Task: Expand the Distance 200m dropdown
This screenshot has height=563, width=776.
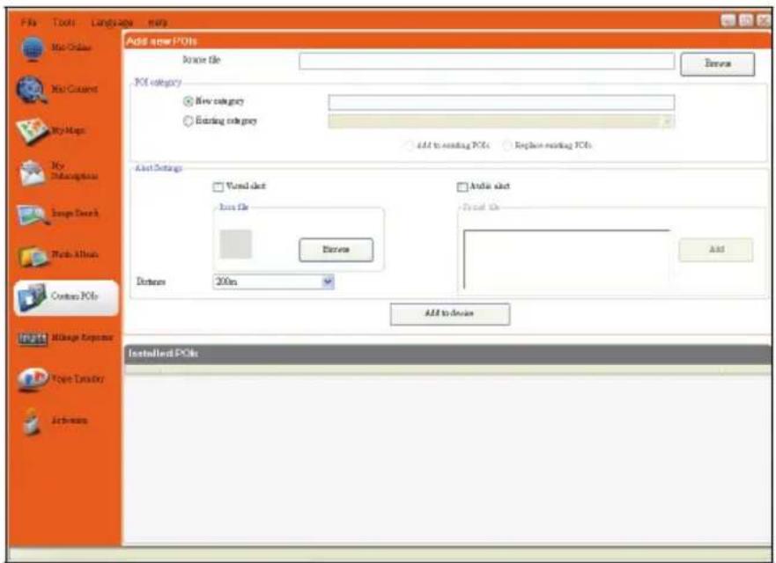Action: (328, 281)
